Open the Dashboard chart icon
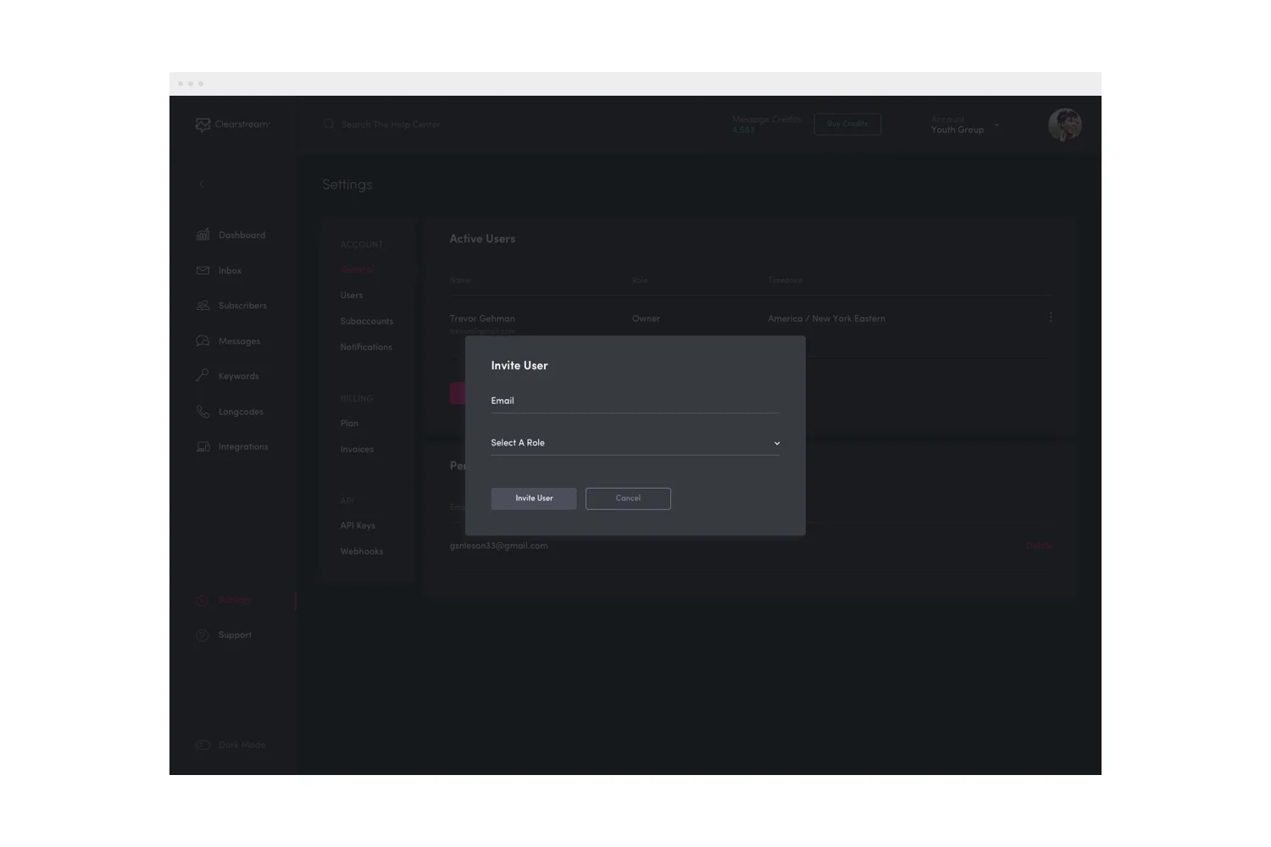The image size is (1271, 847). tap(203, 235)
